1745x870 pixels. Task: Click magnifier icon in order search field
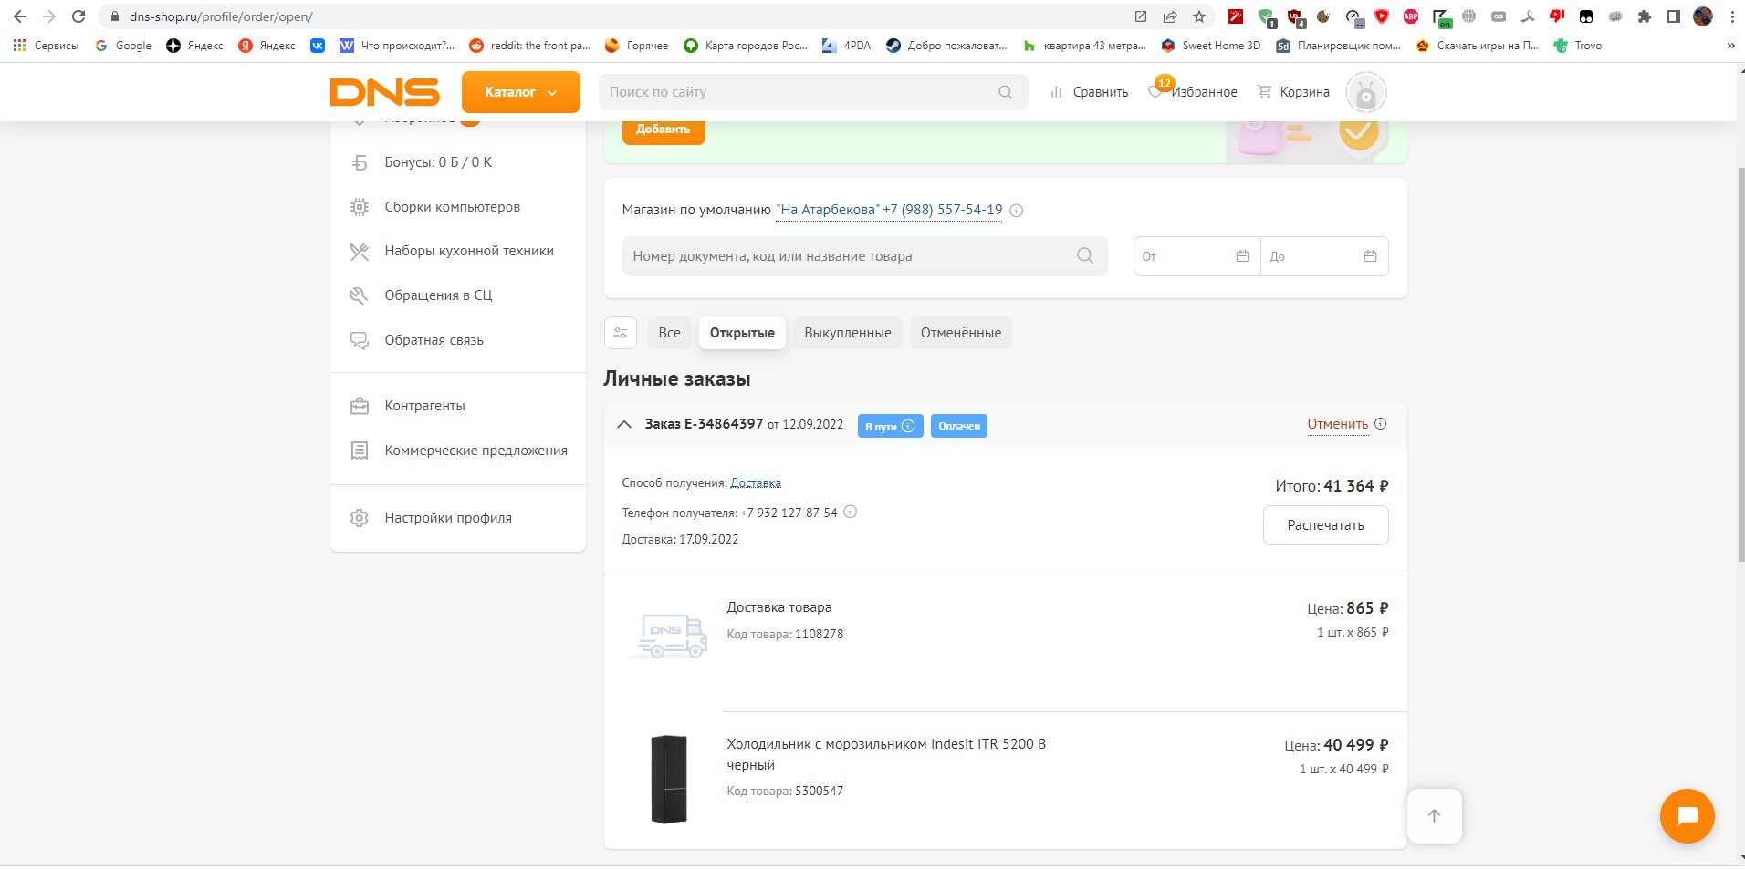[x=1084, y=256]
